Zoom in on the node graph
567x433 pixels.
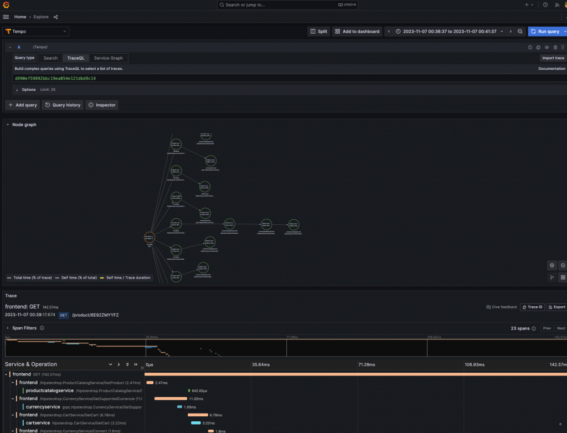552,266
